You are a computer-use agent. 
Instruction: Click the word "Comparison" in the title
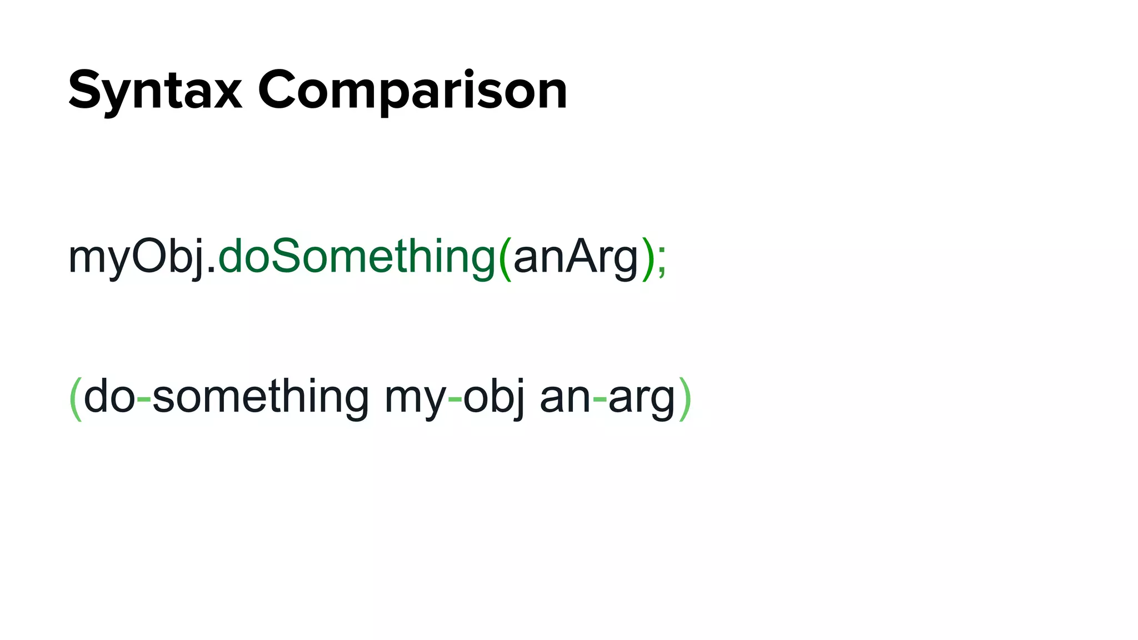(x=412, y=92)
